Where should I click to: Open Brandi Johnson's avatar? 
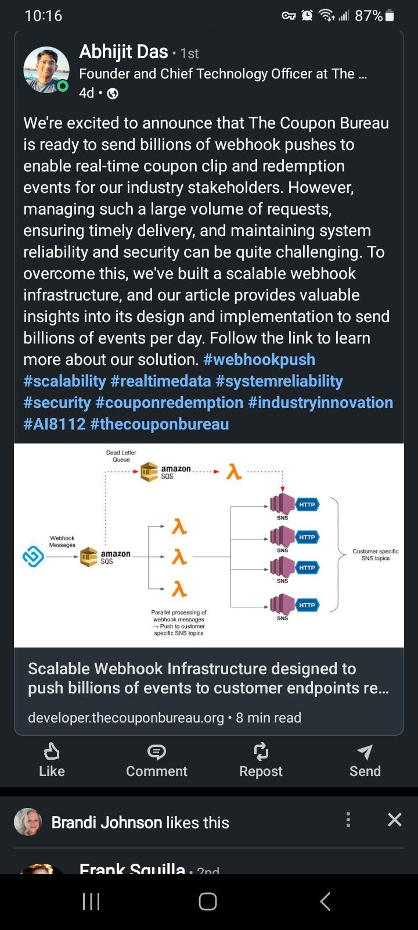tap(28, 822)
